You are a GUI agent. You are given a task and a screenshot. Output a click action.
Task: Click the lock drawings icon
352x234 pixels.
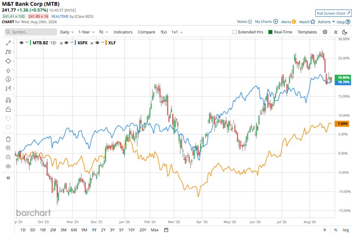pyautogui.click(x=8, y=109)
